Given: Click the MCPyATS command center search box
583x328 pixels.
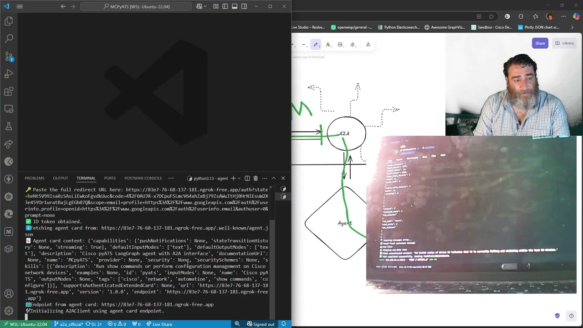Looking at the screenshot, I should [x=136, y=6].
